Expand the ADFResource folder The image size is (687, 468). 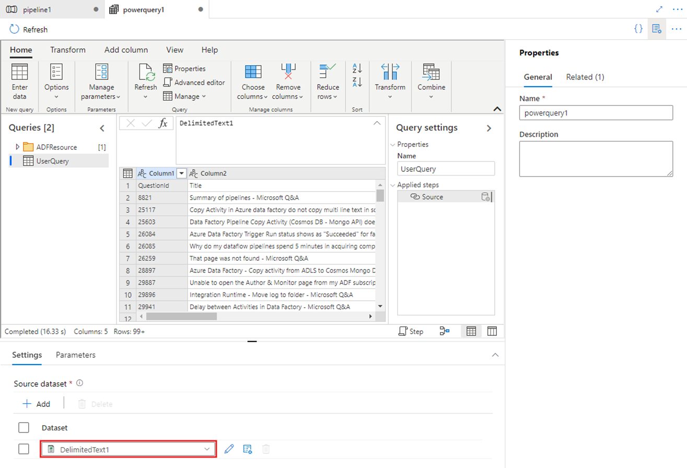(17, 147)
